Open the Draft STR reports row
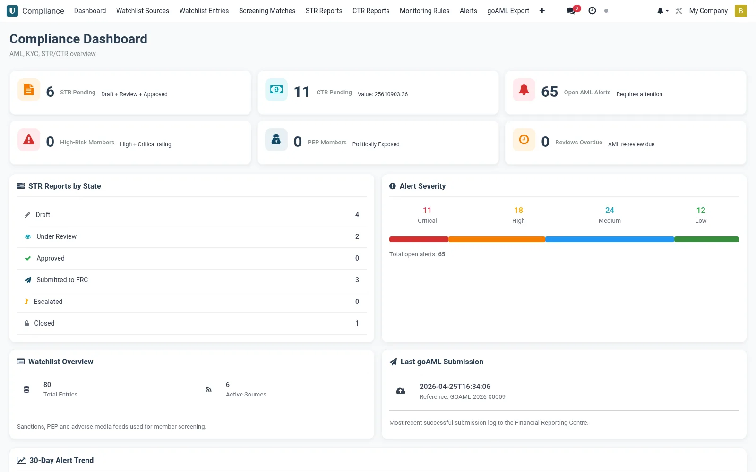The height and width of the screenshot is (472, 756). (x=192, y=215)
